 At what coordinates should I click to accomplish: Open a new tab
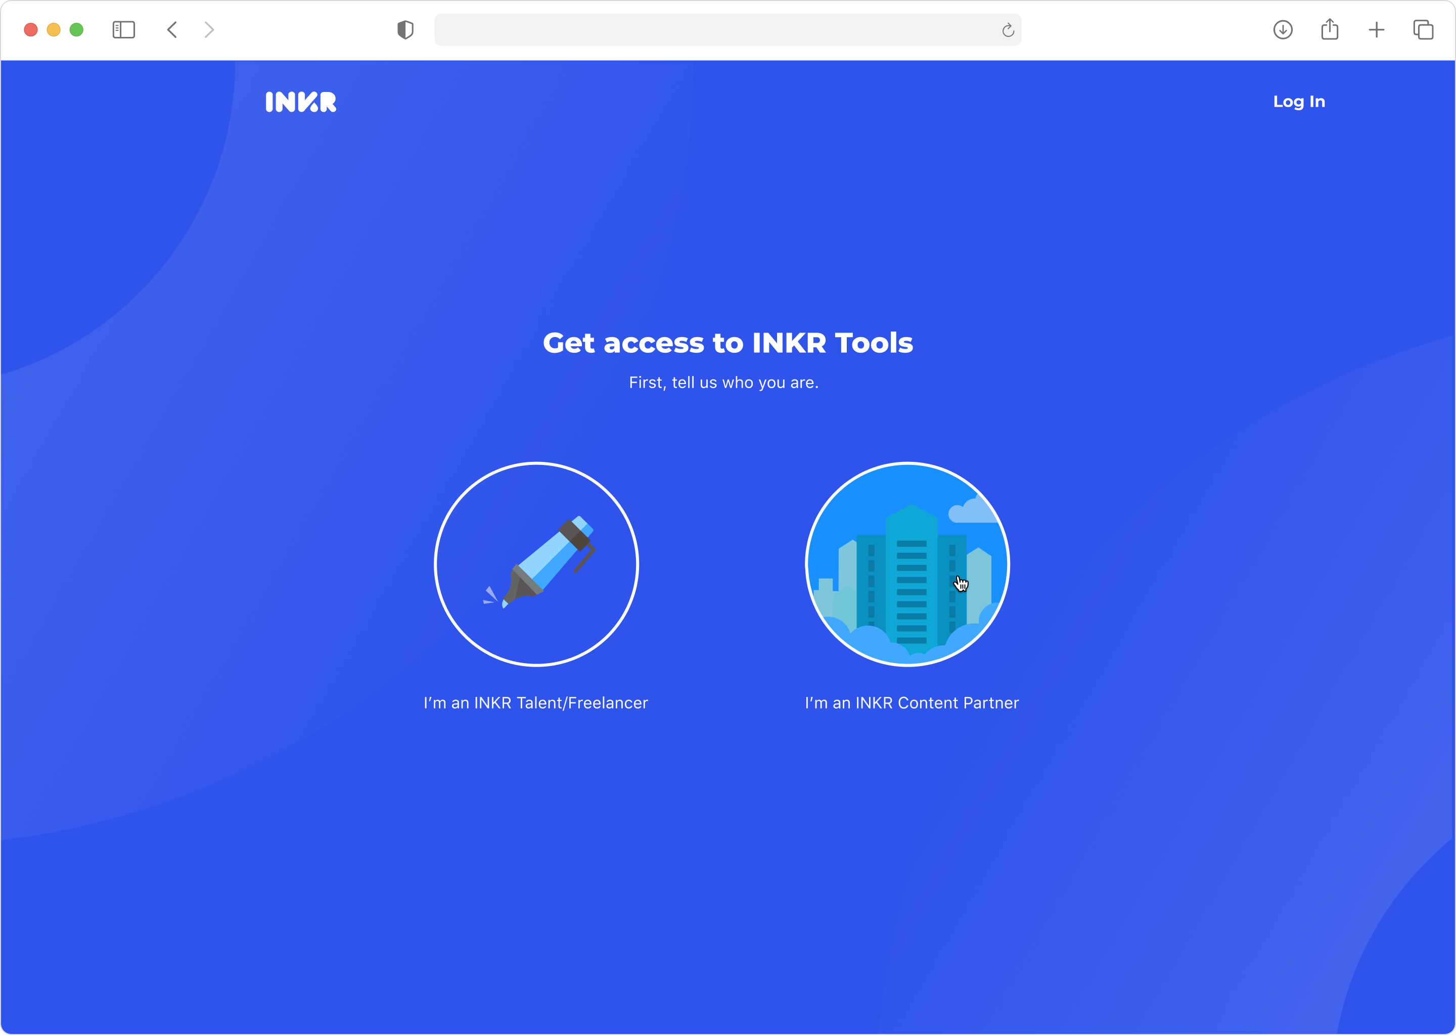pyautogui.click(x=1376, y=30)
